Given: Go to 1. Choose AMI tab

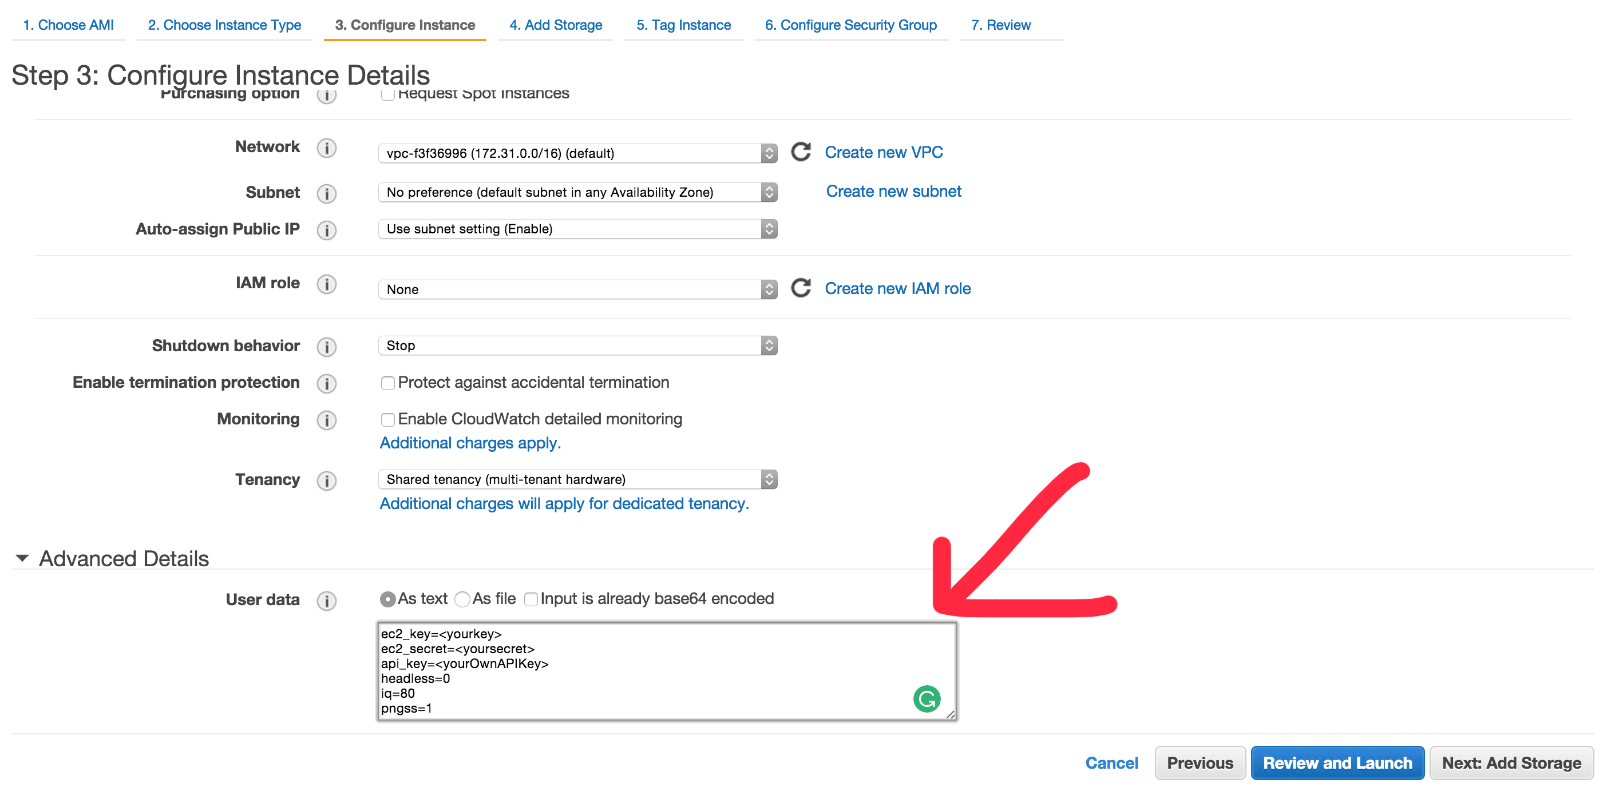Looking at the screenshot, I should [x=68, y=25].
